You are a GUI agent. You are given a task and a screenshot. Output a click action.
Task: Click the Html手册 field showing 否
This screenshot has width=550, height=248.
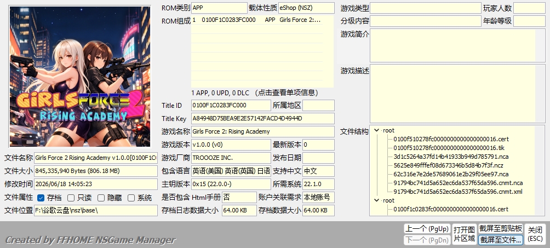click(239, 197)
